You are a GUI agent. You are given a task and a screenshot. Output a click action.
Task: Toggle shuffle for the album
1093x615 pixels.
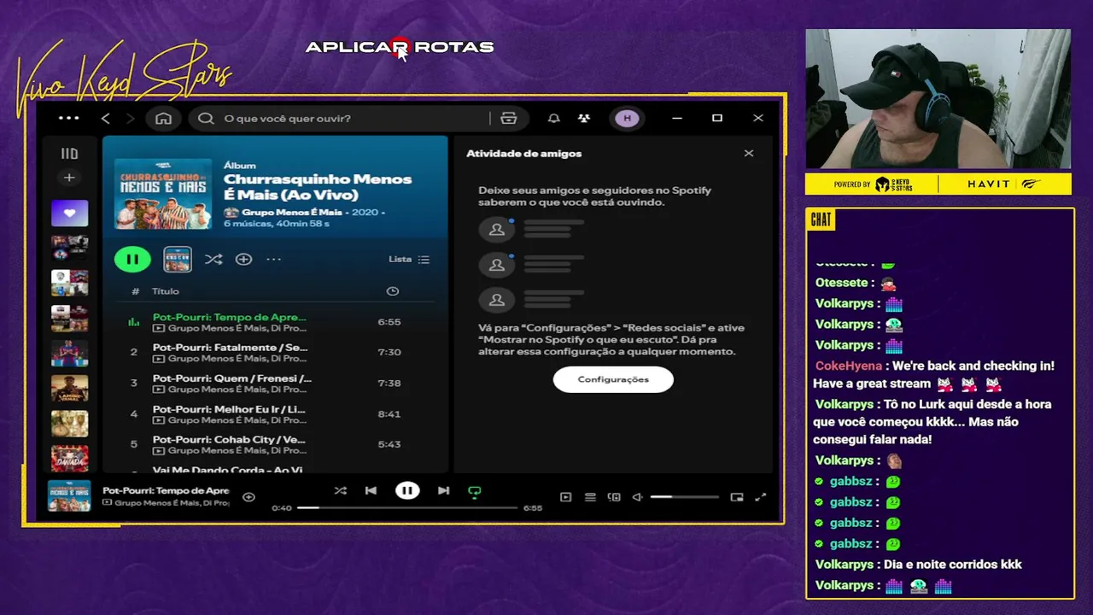[213, 259]
